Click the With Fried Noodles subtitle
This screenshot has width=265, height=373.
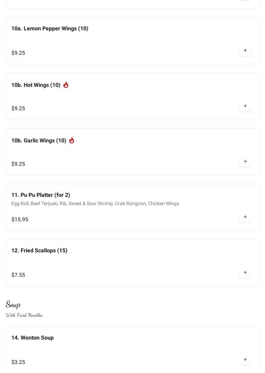pos(24,315)
